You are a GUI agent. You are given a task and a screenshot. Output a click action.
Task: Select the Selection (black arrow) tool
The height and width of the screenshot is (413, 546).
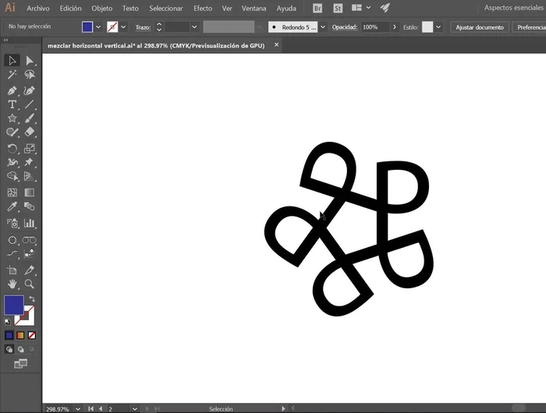click(12, 61)
